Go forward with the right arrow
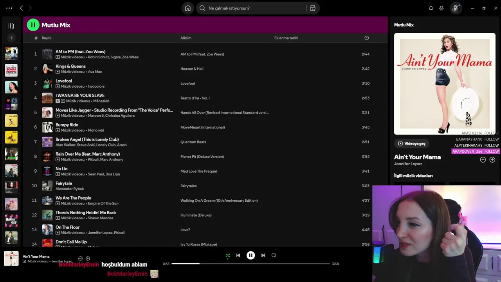 [30, 8]
